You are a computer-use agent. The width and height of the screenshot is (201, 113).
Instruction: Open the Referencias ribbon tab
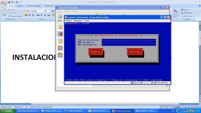[x=49, y=6]
